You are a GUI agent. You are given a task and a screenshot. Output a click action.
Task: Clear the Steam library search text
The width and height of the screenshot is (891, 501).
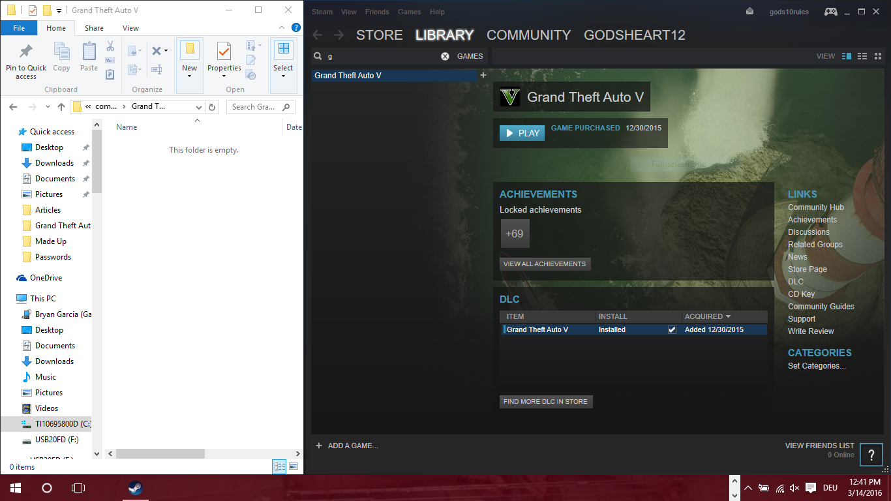(445, 56)
